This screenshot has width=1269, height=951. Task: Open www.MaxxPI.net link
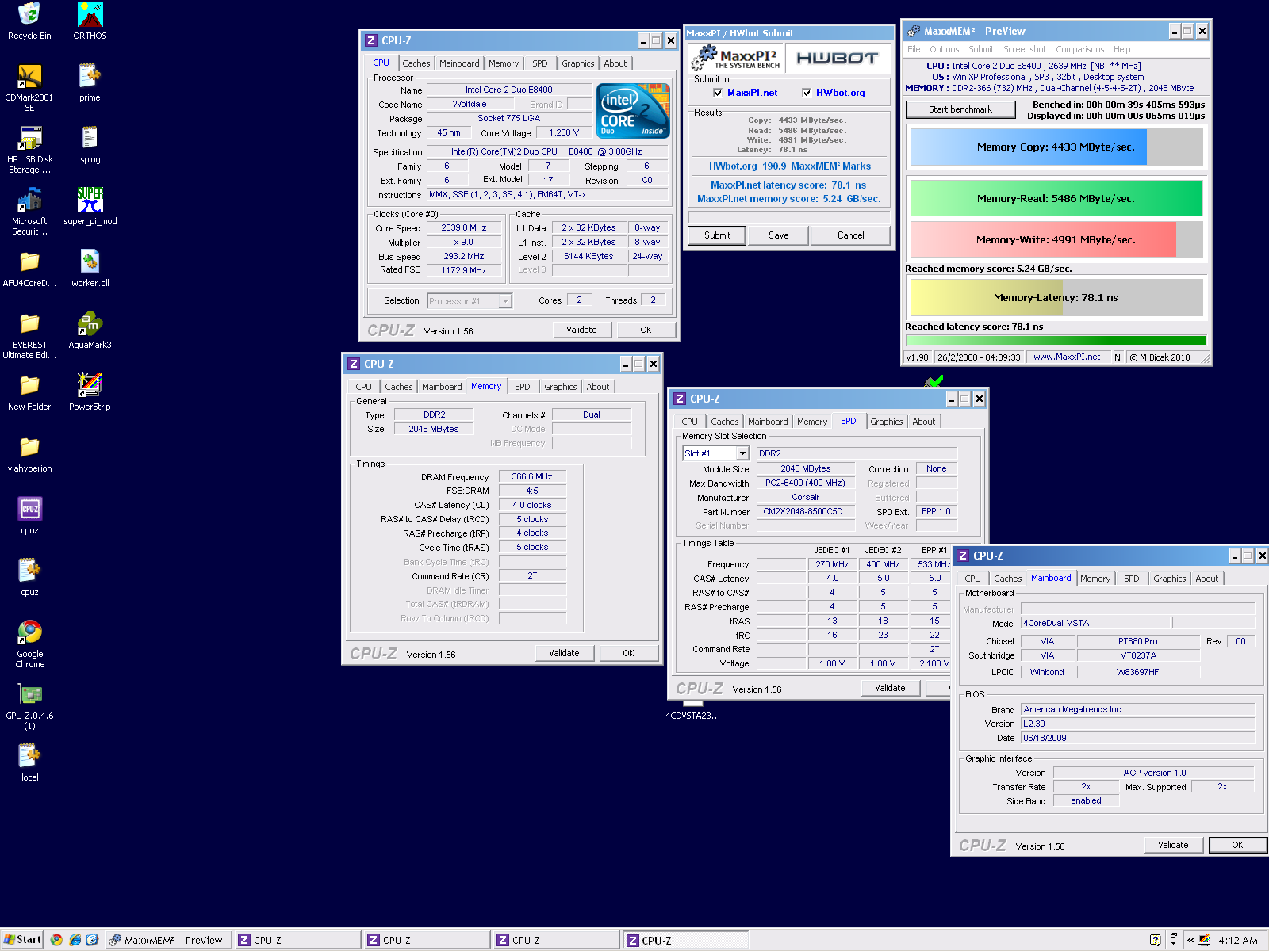[1067, 357]
